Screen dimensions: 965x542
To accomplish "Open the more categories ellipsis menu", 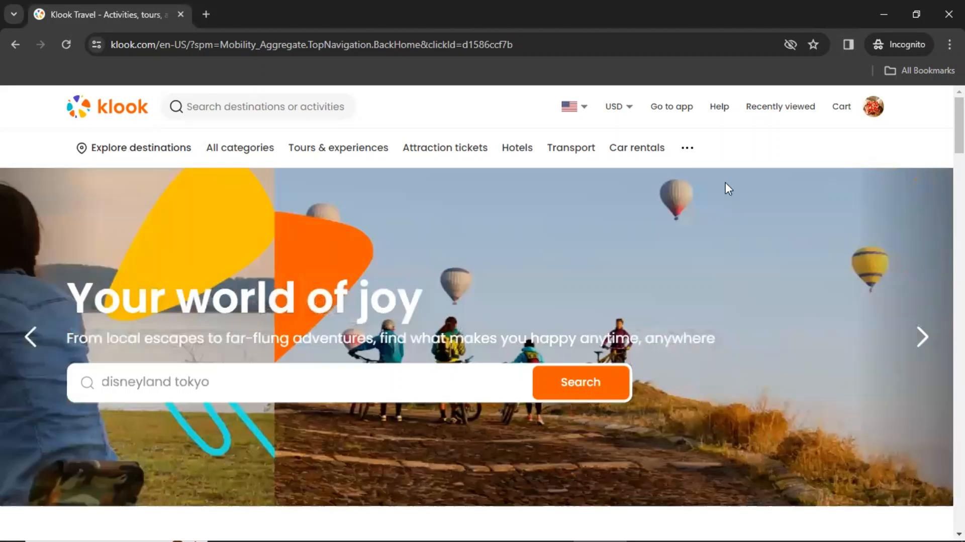I will tap(687, 148).
